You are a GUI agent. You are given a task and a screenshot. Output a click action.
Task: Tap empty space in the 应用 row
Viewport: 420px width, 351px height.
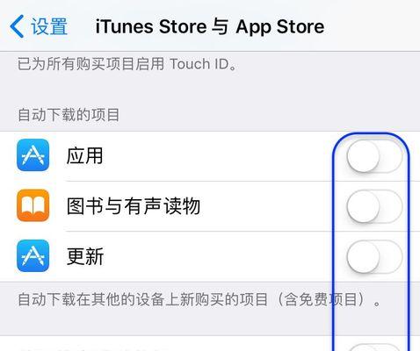click(x=222, y=155)
